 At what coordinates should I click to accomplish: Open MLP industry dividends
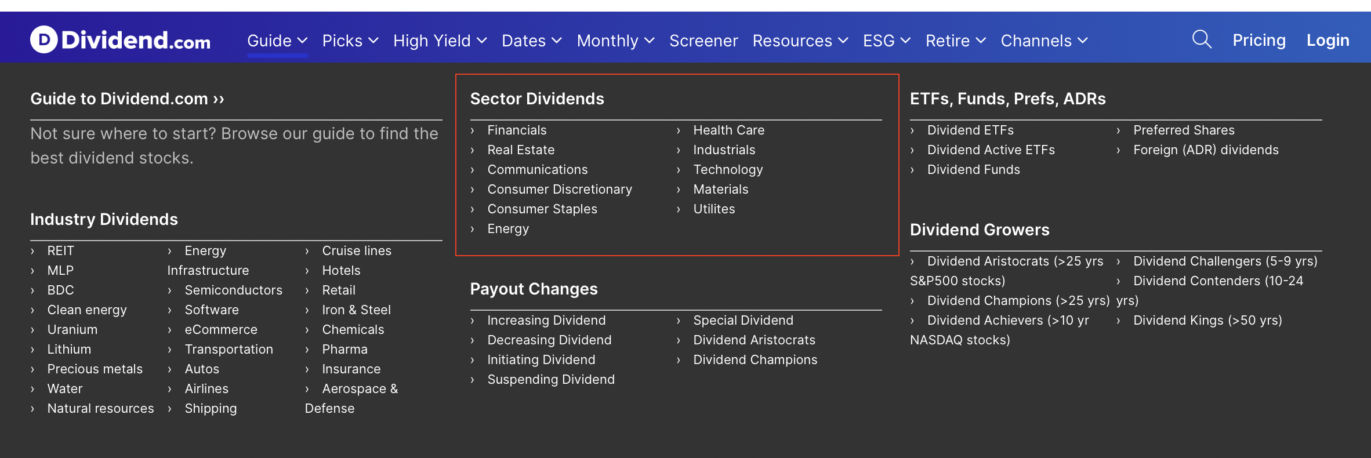[60, 270]
